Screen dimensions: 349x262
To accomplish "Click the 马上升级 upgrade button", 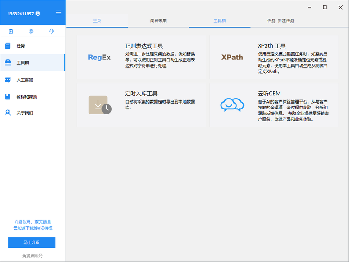I will (32, 242).
